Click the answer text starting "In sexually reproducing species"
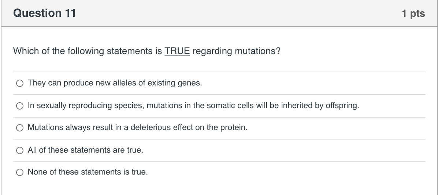The height and width of the screenshot is (195, 438). [x=193, y=106]
